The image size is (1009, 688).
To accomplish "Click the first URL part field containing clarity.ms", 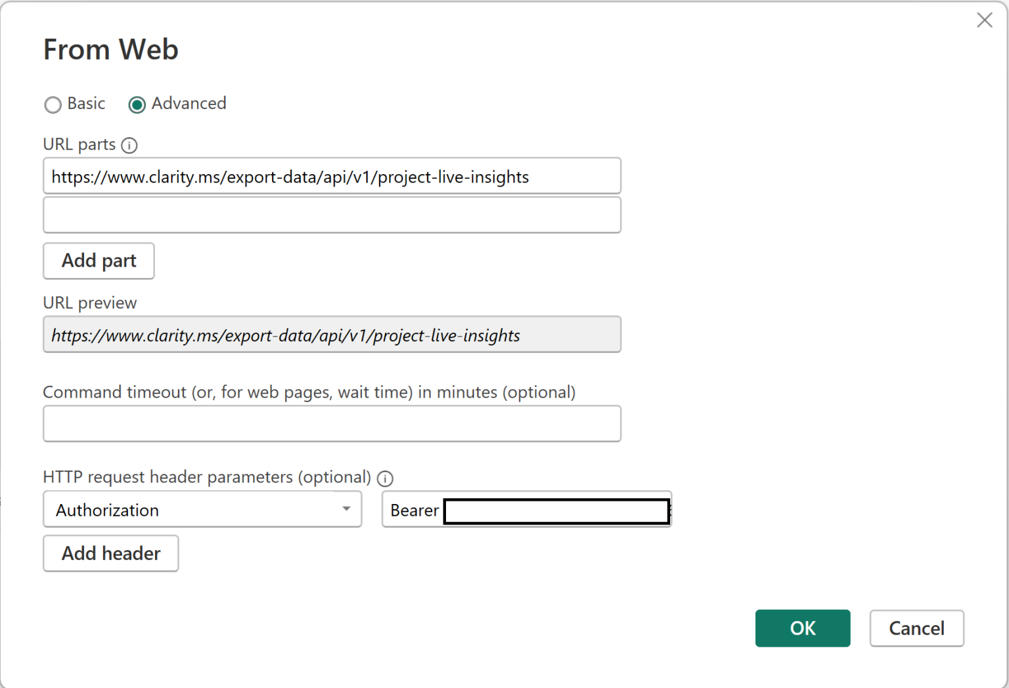I will point(332,176).
